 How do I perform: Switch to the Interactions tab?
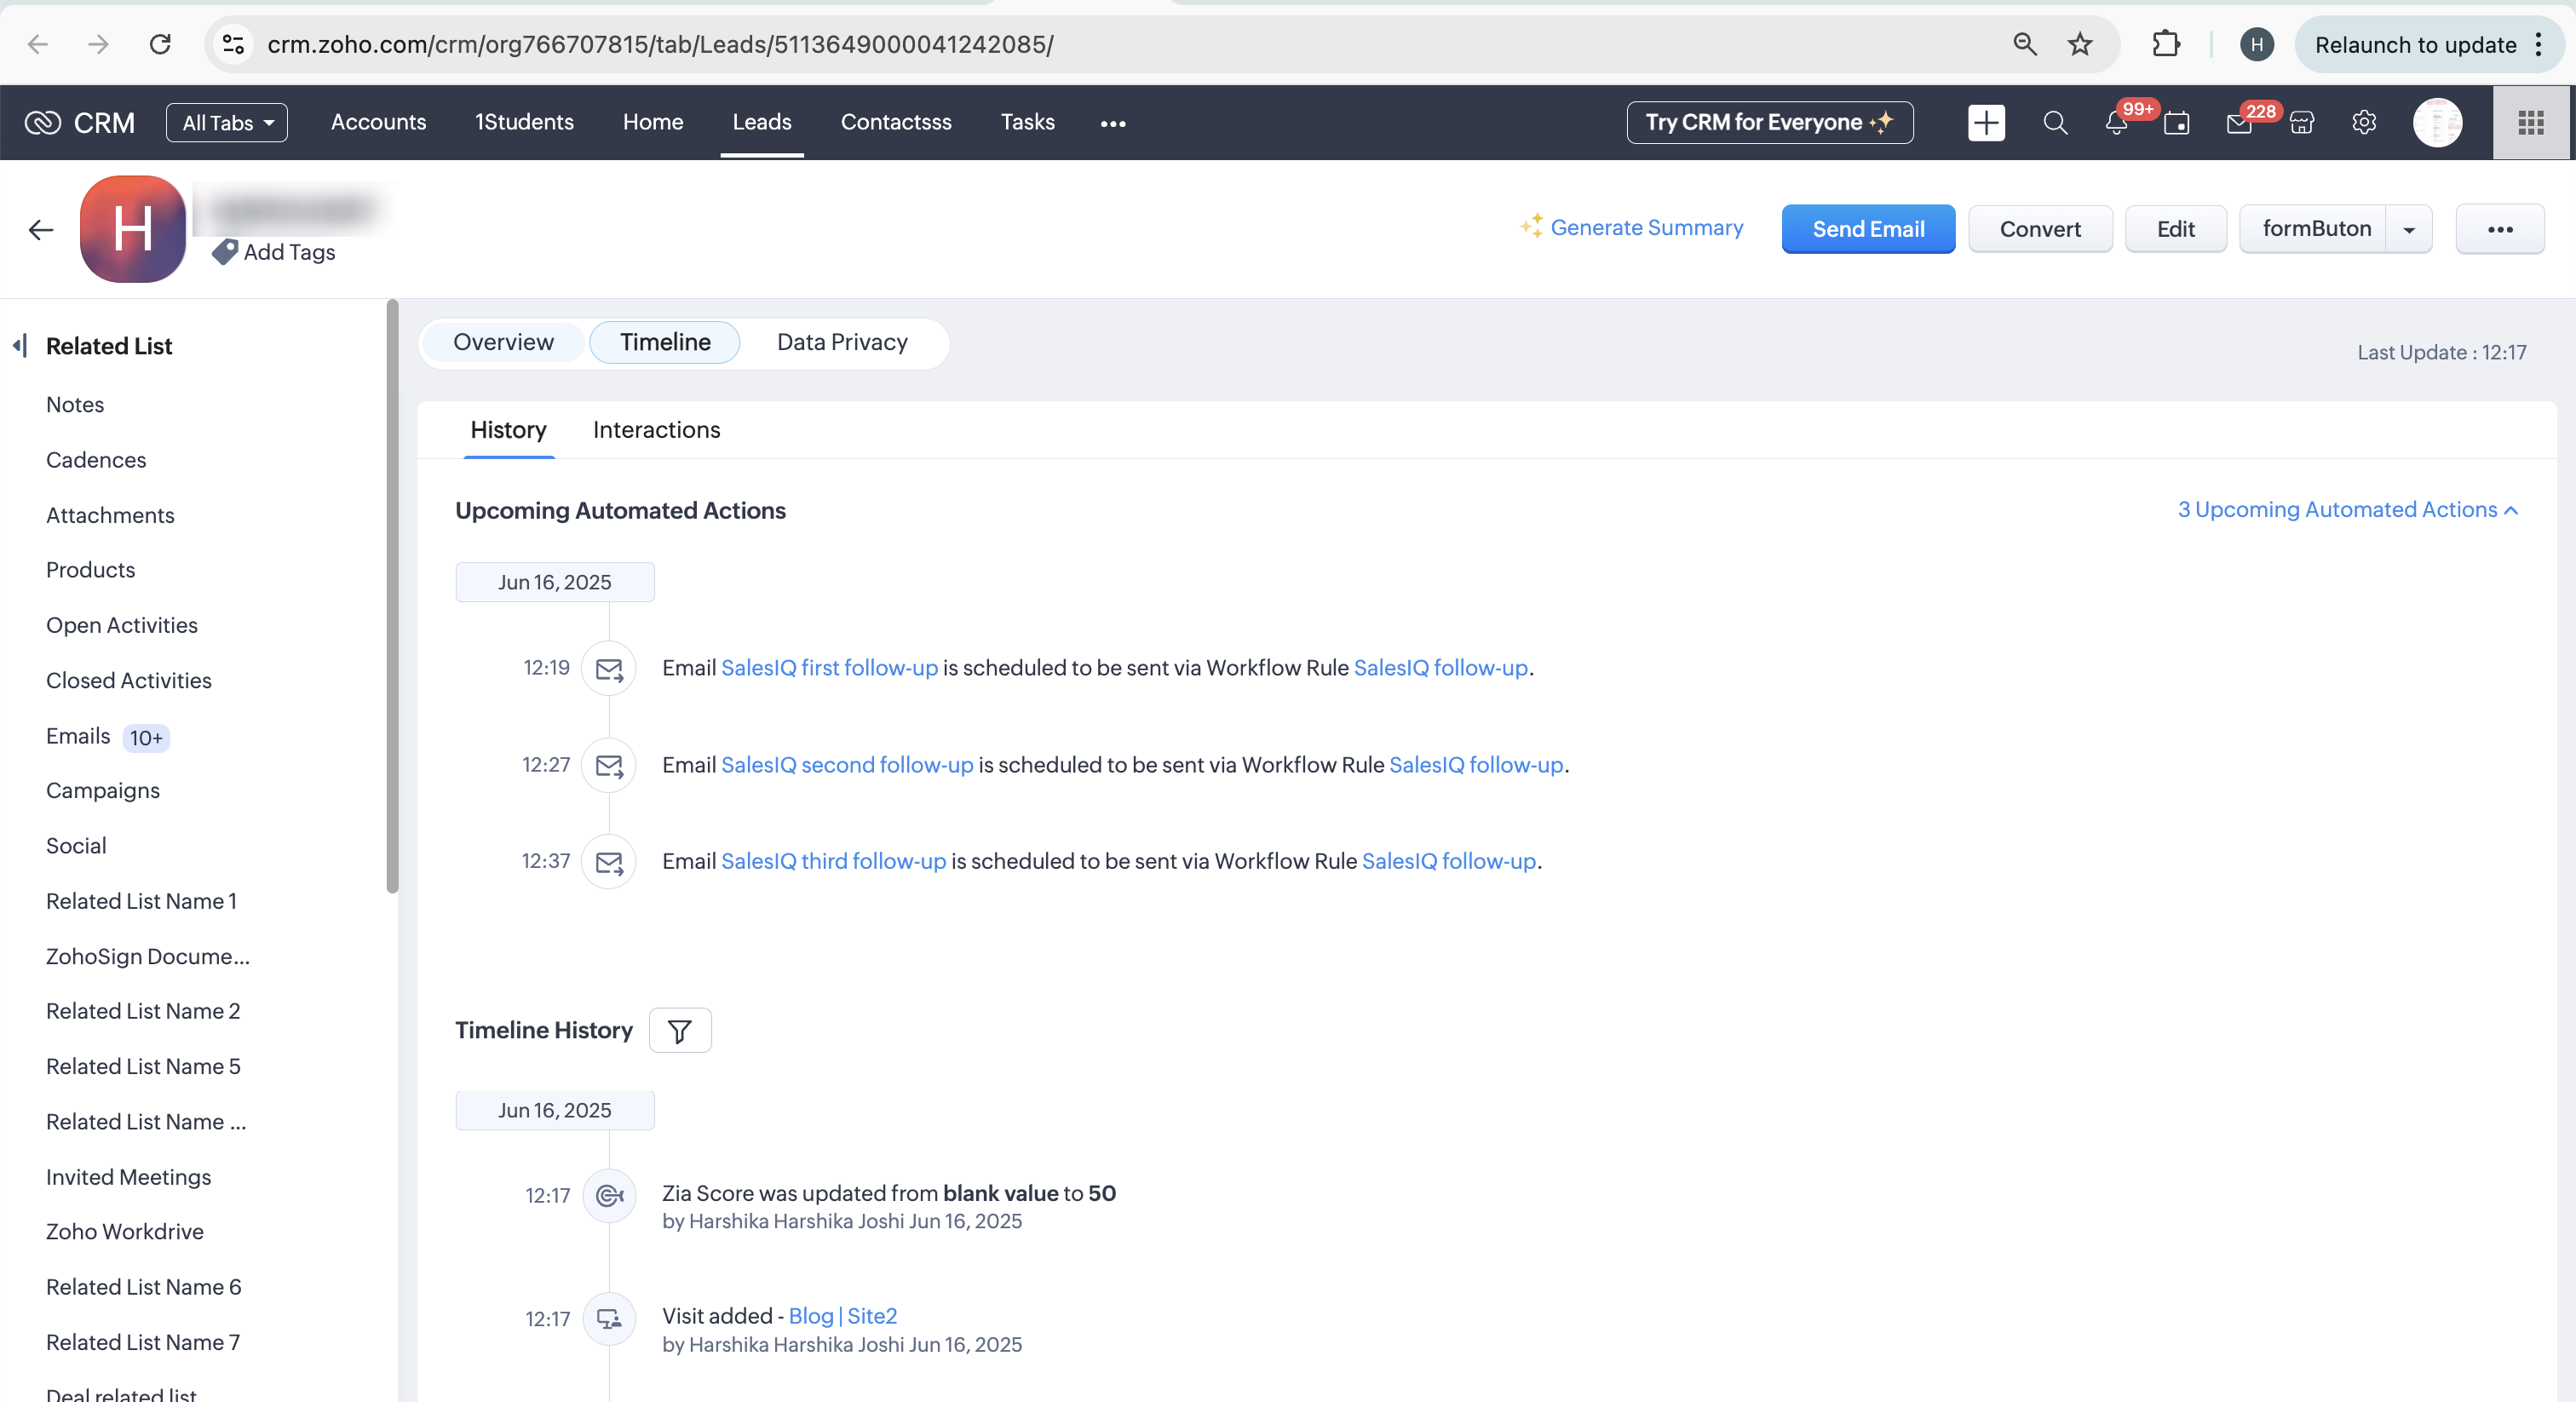coord(656,430)
